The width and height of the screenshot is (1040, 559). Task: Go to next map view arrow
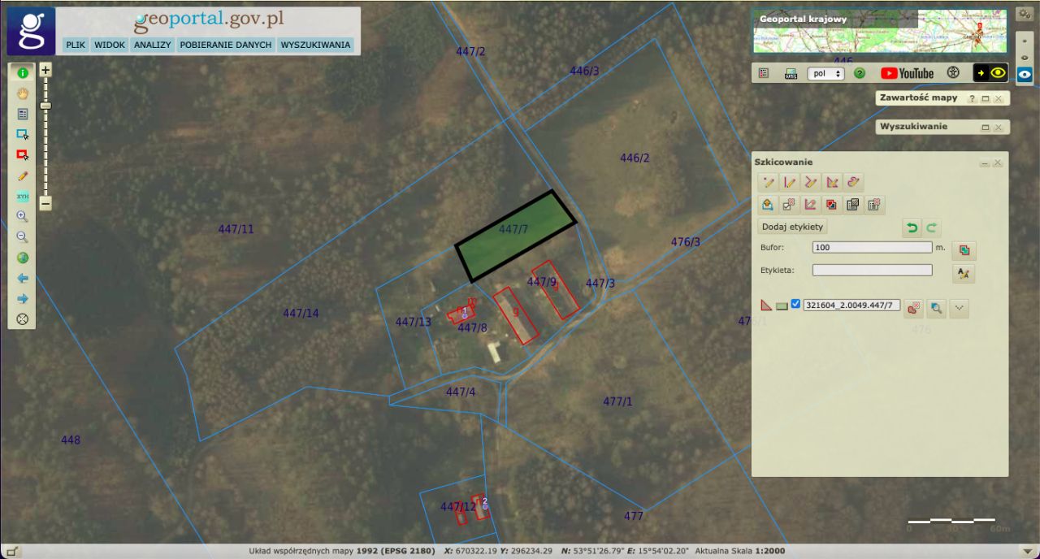pyautogui.click(x=23, y=299)
